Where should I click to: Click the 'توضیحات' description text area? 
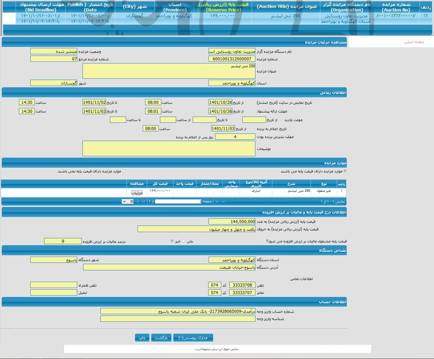[x=169, y=148]
